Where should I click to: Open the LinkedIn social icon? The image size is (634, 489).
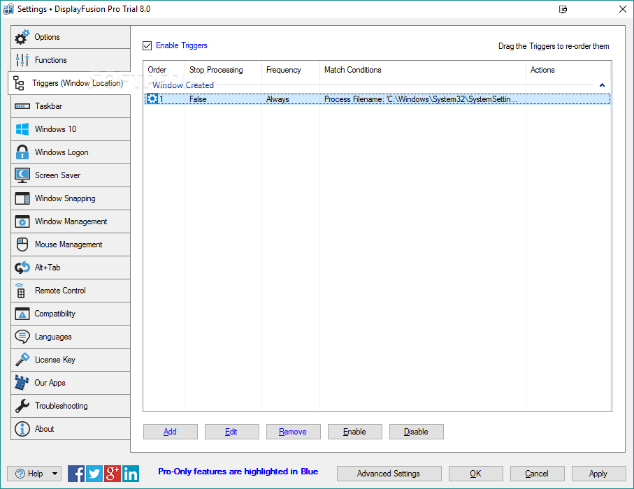131,473
